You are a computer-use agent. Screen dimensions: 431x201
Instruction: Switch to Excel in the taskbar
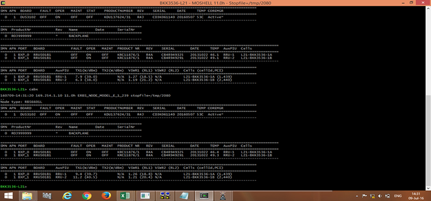tap(126, 196)
